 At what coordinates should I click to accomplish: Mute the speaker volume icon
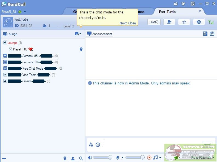(90, 158)
